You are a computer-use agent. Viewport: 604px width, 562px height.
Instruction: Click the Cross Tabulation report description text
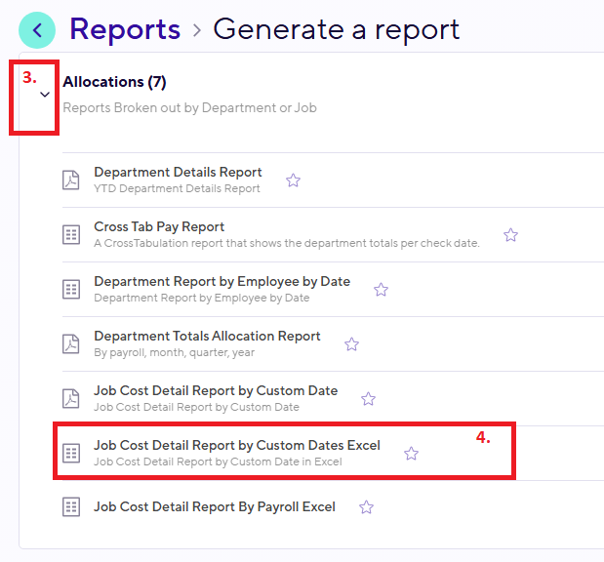[287, 243]
